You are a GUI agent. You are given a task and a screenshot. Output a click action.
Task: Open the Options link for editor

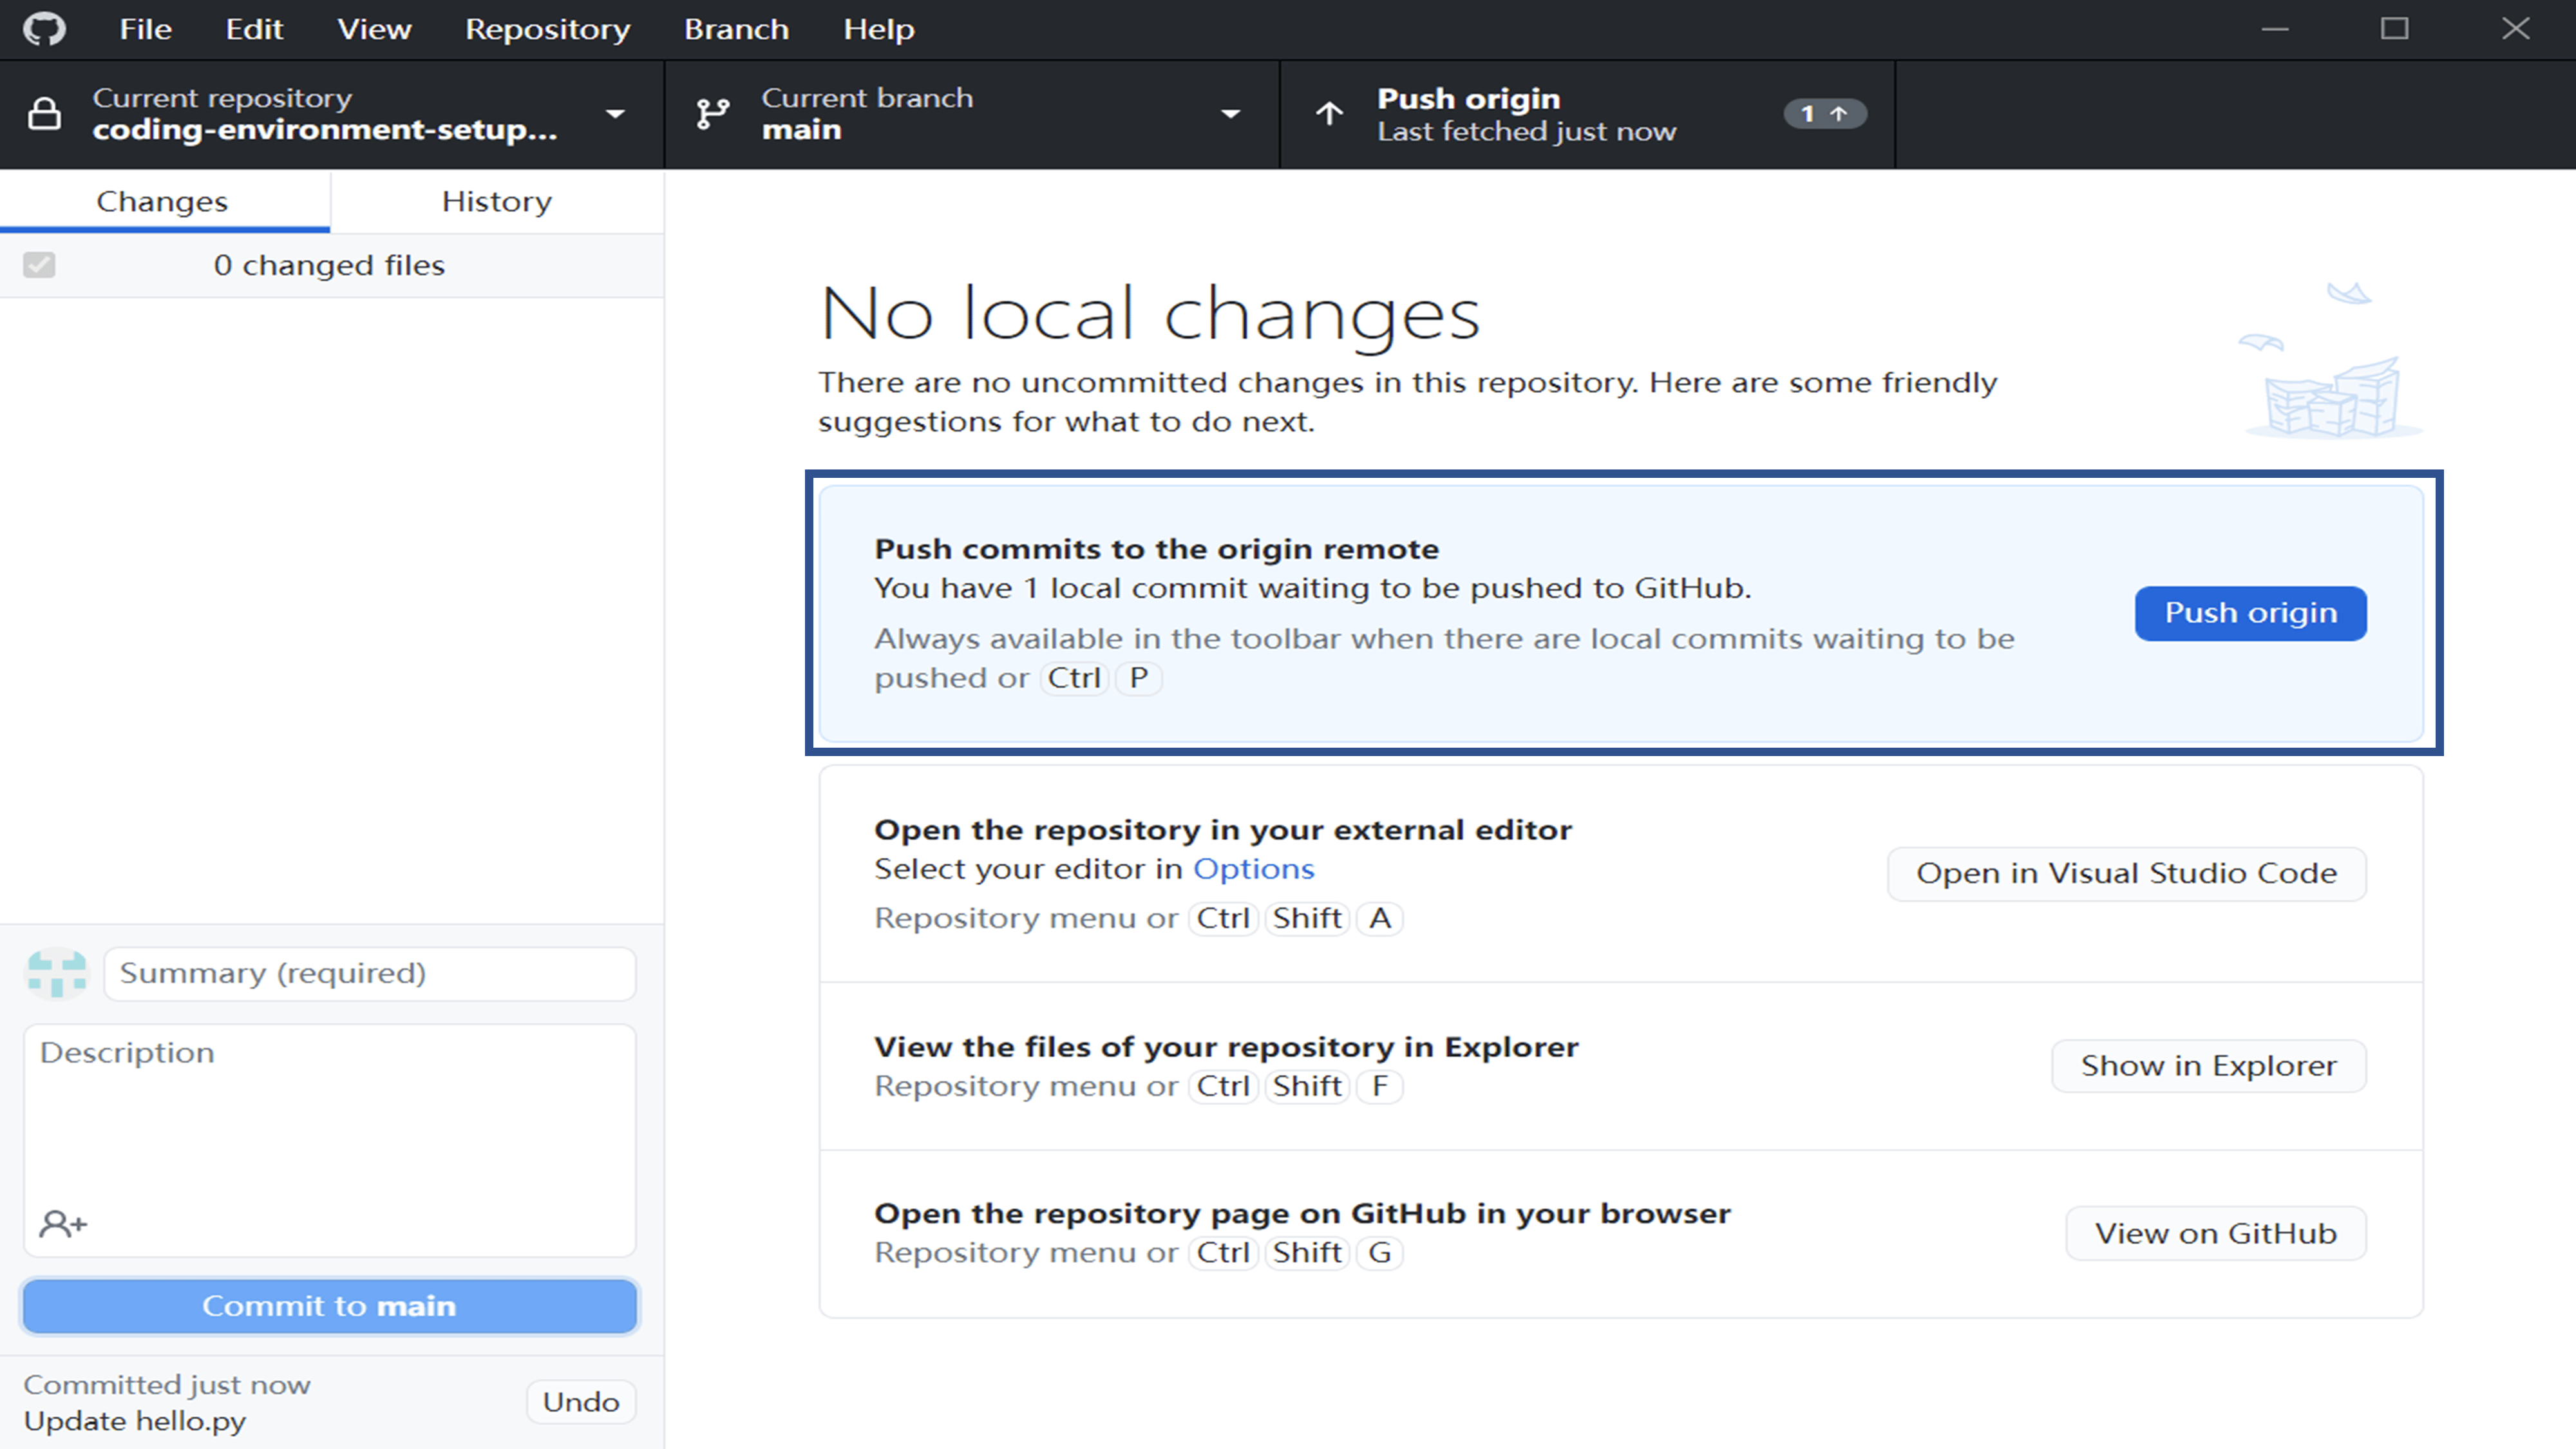tap(1253, 869)
